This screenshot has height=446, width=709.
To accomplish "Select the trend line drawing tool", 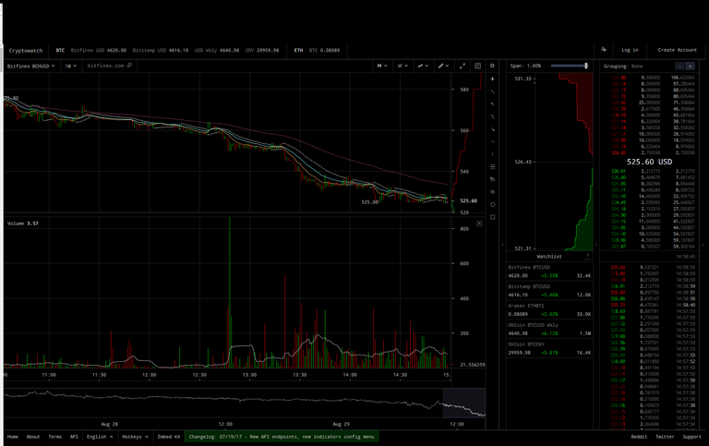I will coord(492,91).
